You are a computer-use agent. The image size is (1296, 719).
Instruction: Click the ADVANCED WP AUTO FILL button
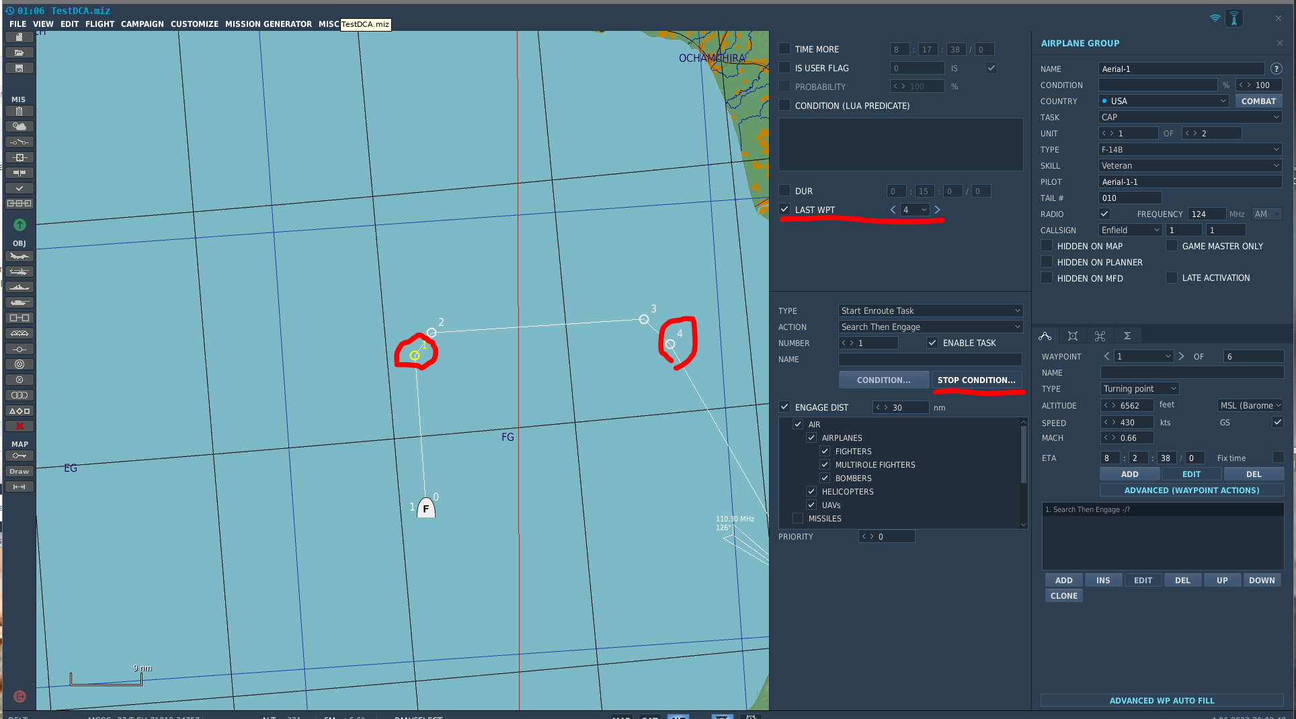(x=1162, y=700)
